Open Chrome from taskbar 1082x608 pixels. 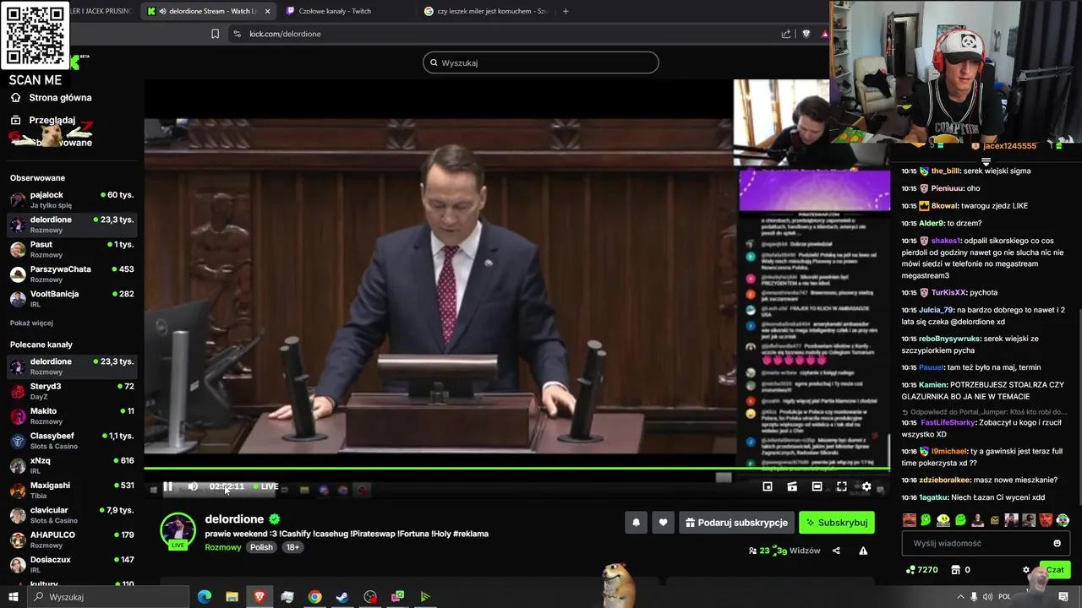point(314,597)
